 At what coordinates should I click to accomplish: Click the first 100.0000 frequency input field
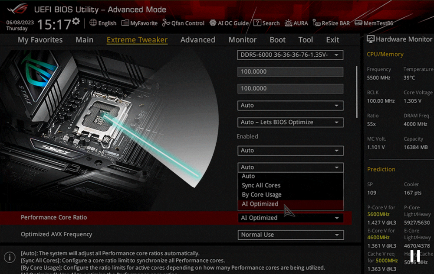290,72
